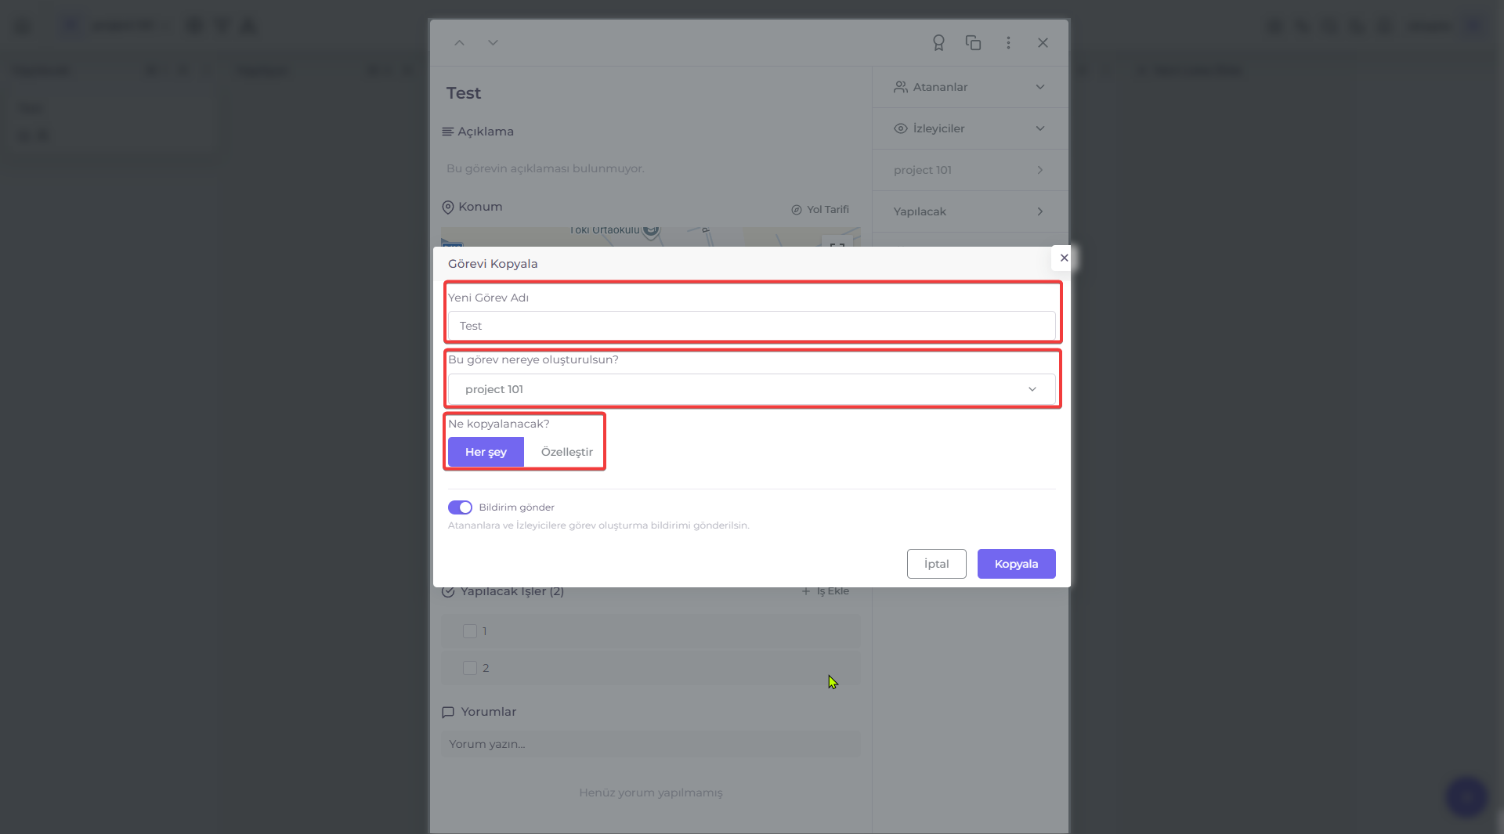Click the İptal button
The width and height of the screenshot is (1504, 834).
pos(937,564)
